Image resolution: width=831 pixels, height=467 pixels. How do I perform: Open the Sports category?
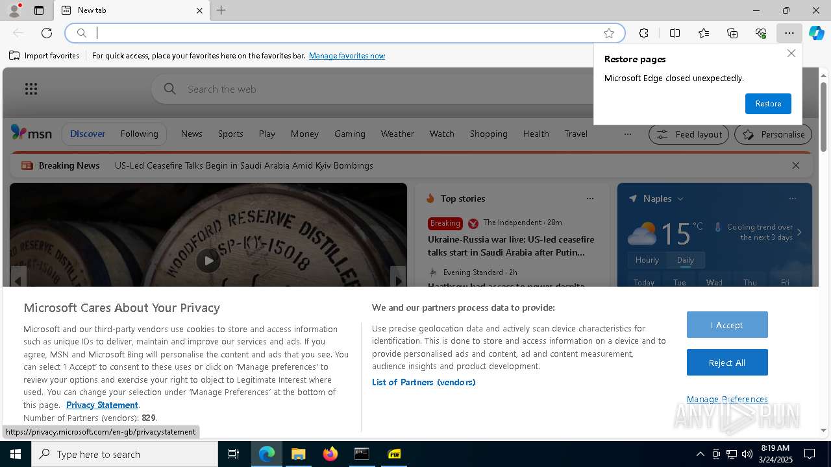click(x=230, y=134)
